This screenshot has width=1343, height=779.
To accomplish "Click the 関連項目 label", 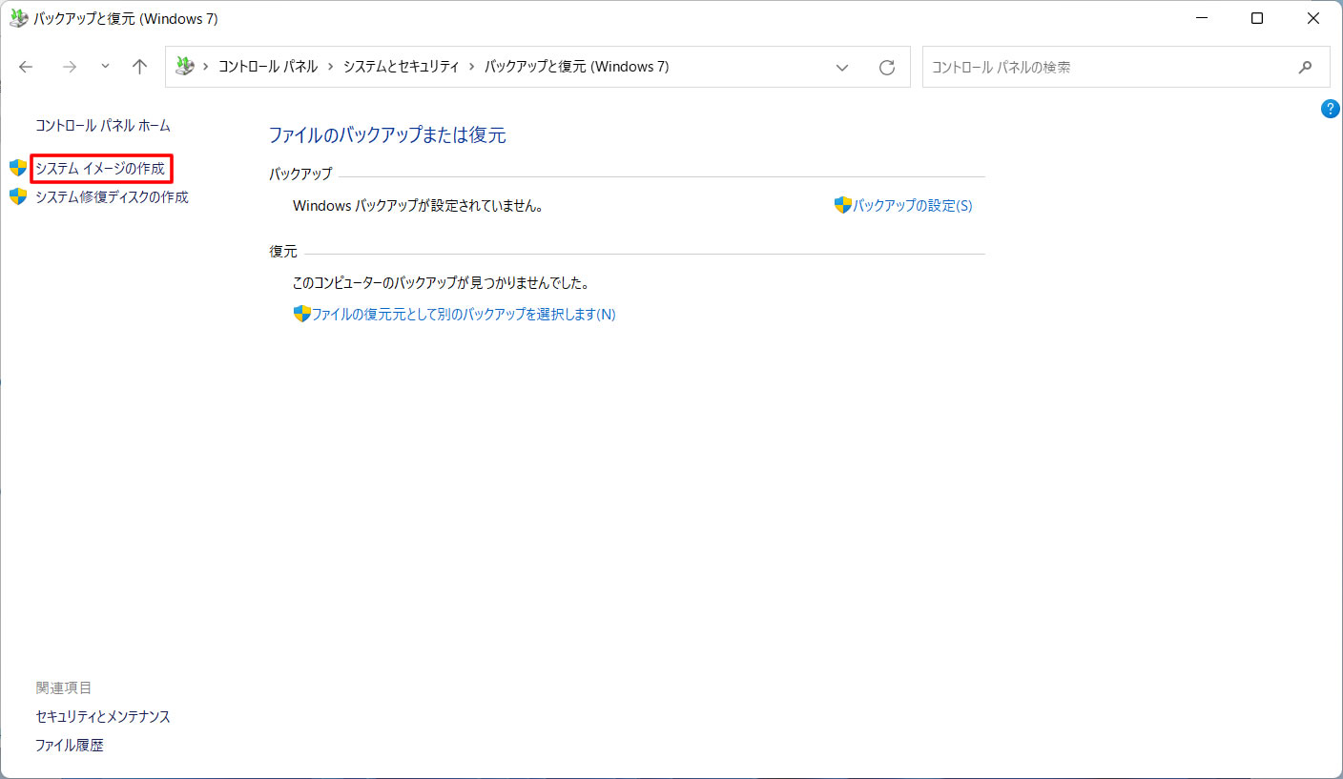I will click(x=64, y=687).
